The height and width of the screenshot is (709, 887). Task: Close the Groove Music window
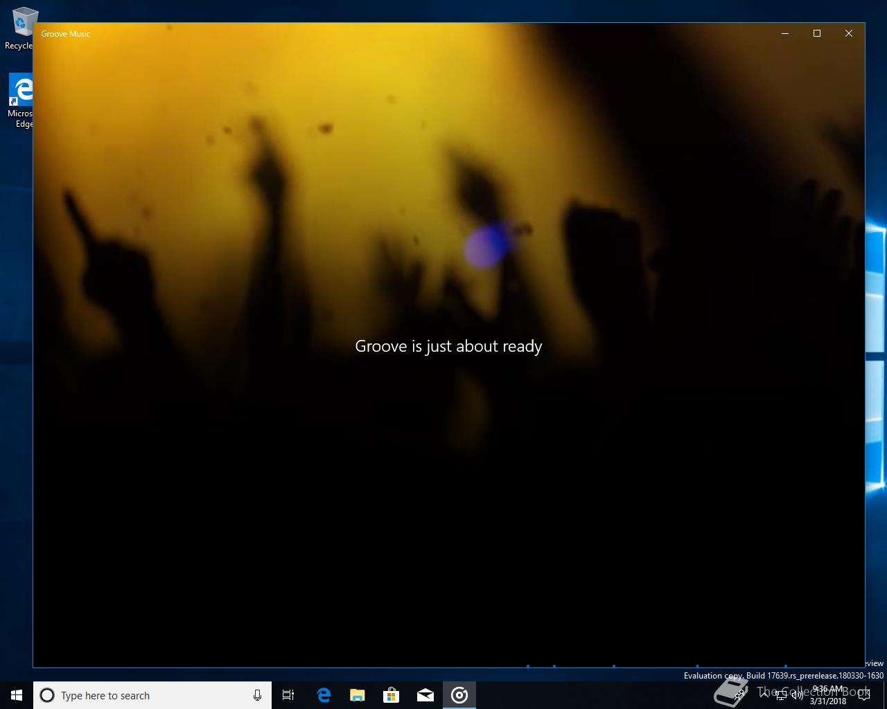(849, 33)
